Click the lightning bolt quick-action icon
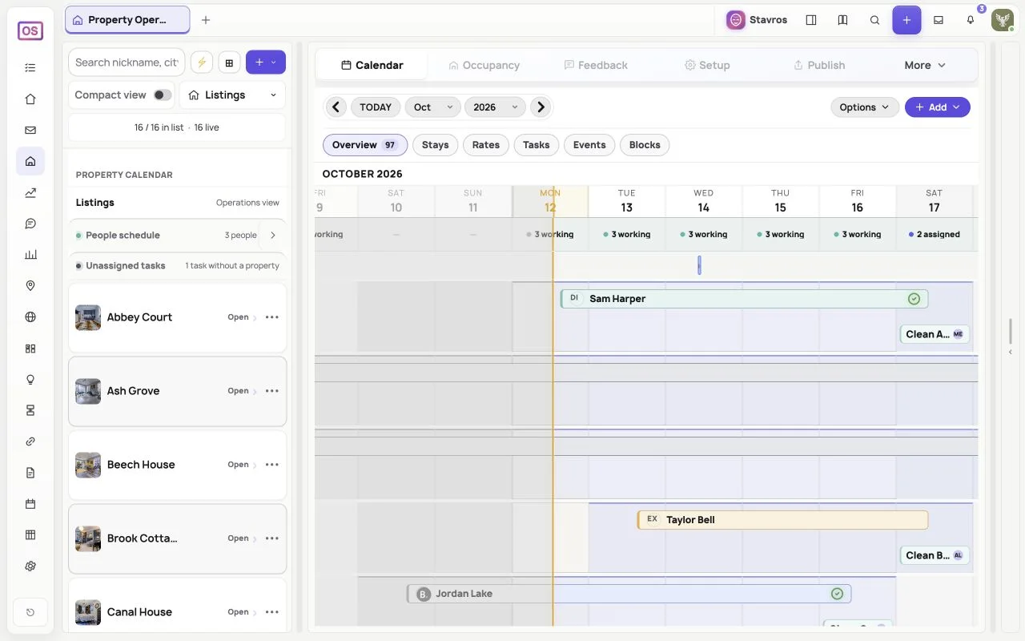The width and height of the screenshot is (1025, 641). (x=201, y=62)
